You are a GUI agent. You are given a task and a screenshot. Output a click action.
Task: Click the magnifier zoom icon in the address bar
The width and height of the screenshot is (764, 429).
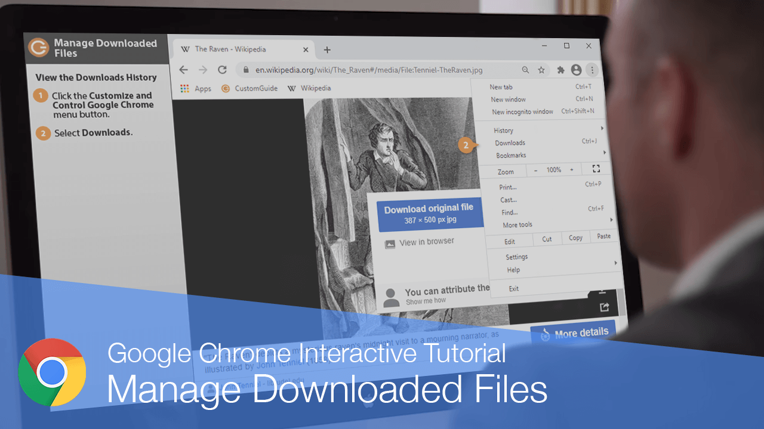click(525, 70)
